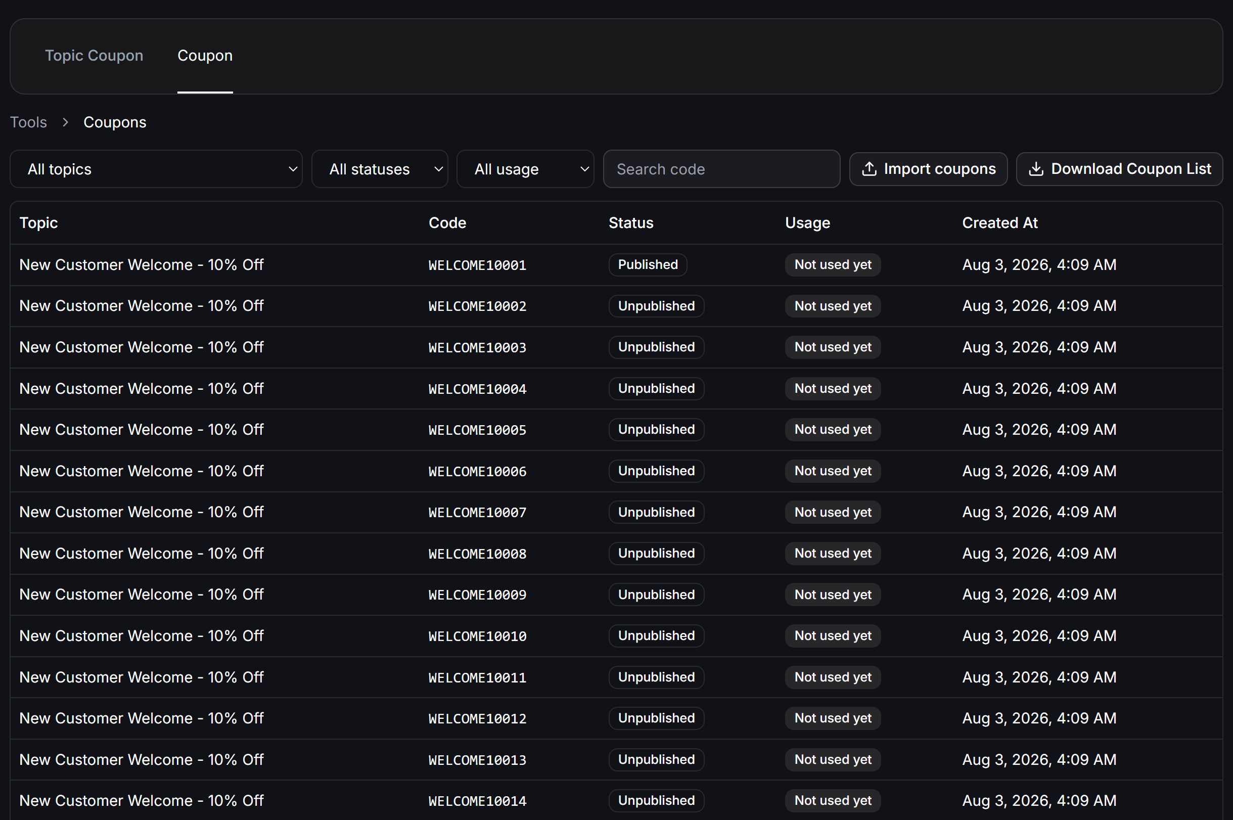Click the Code column header
Screen dimensions: 1233x820
447,223
